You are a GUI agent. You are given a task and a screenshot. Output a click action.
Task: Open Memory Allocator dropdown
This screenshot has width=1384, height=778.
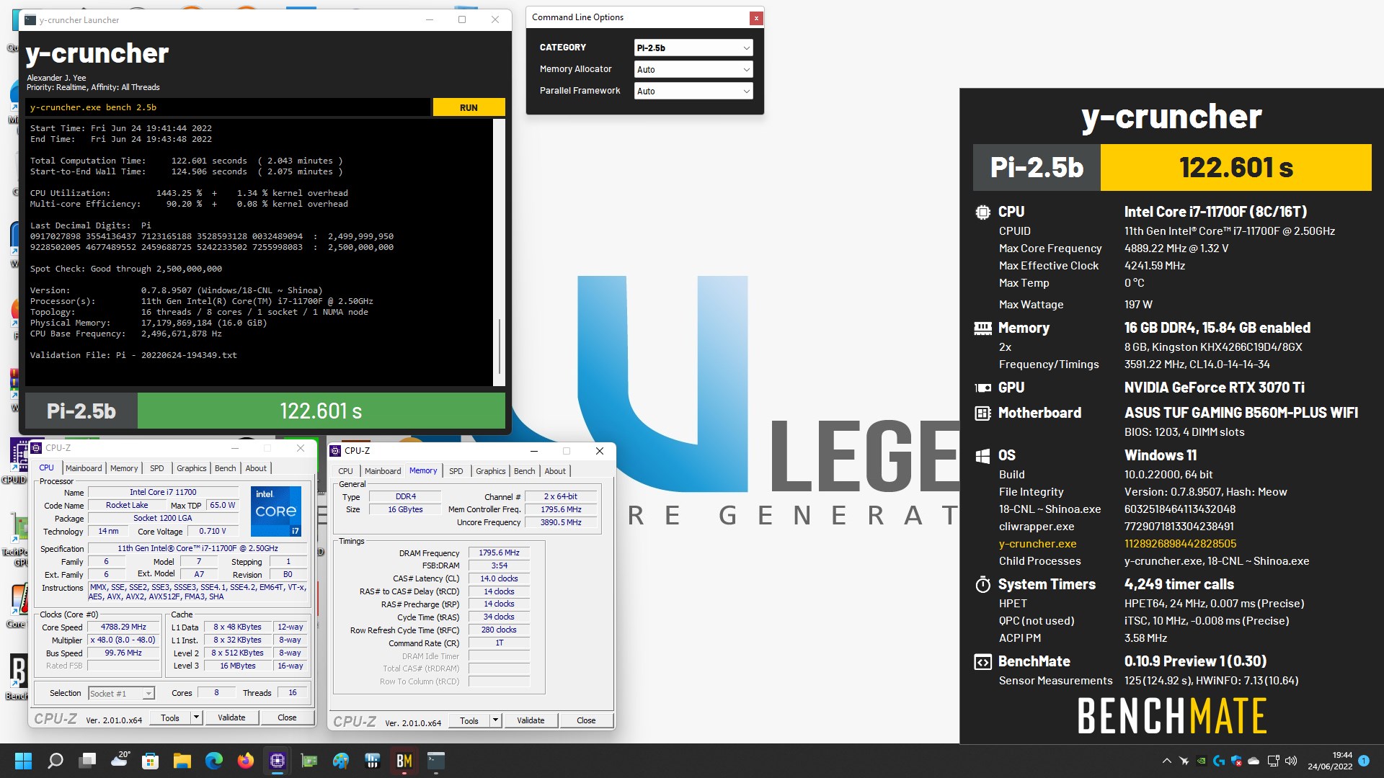tap(693, 69)
